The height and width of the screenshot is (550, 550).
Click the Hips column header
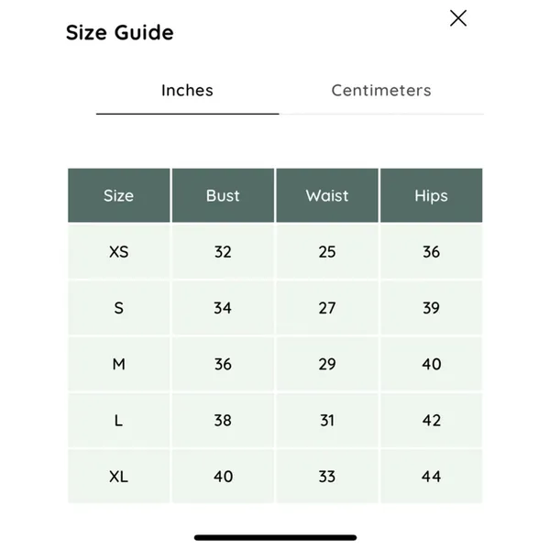432,195
